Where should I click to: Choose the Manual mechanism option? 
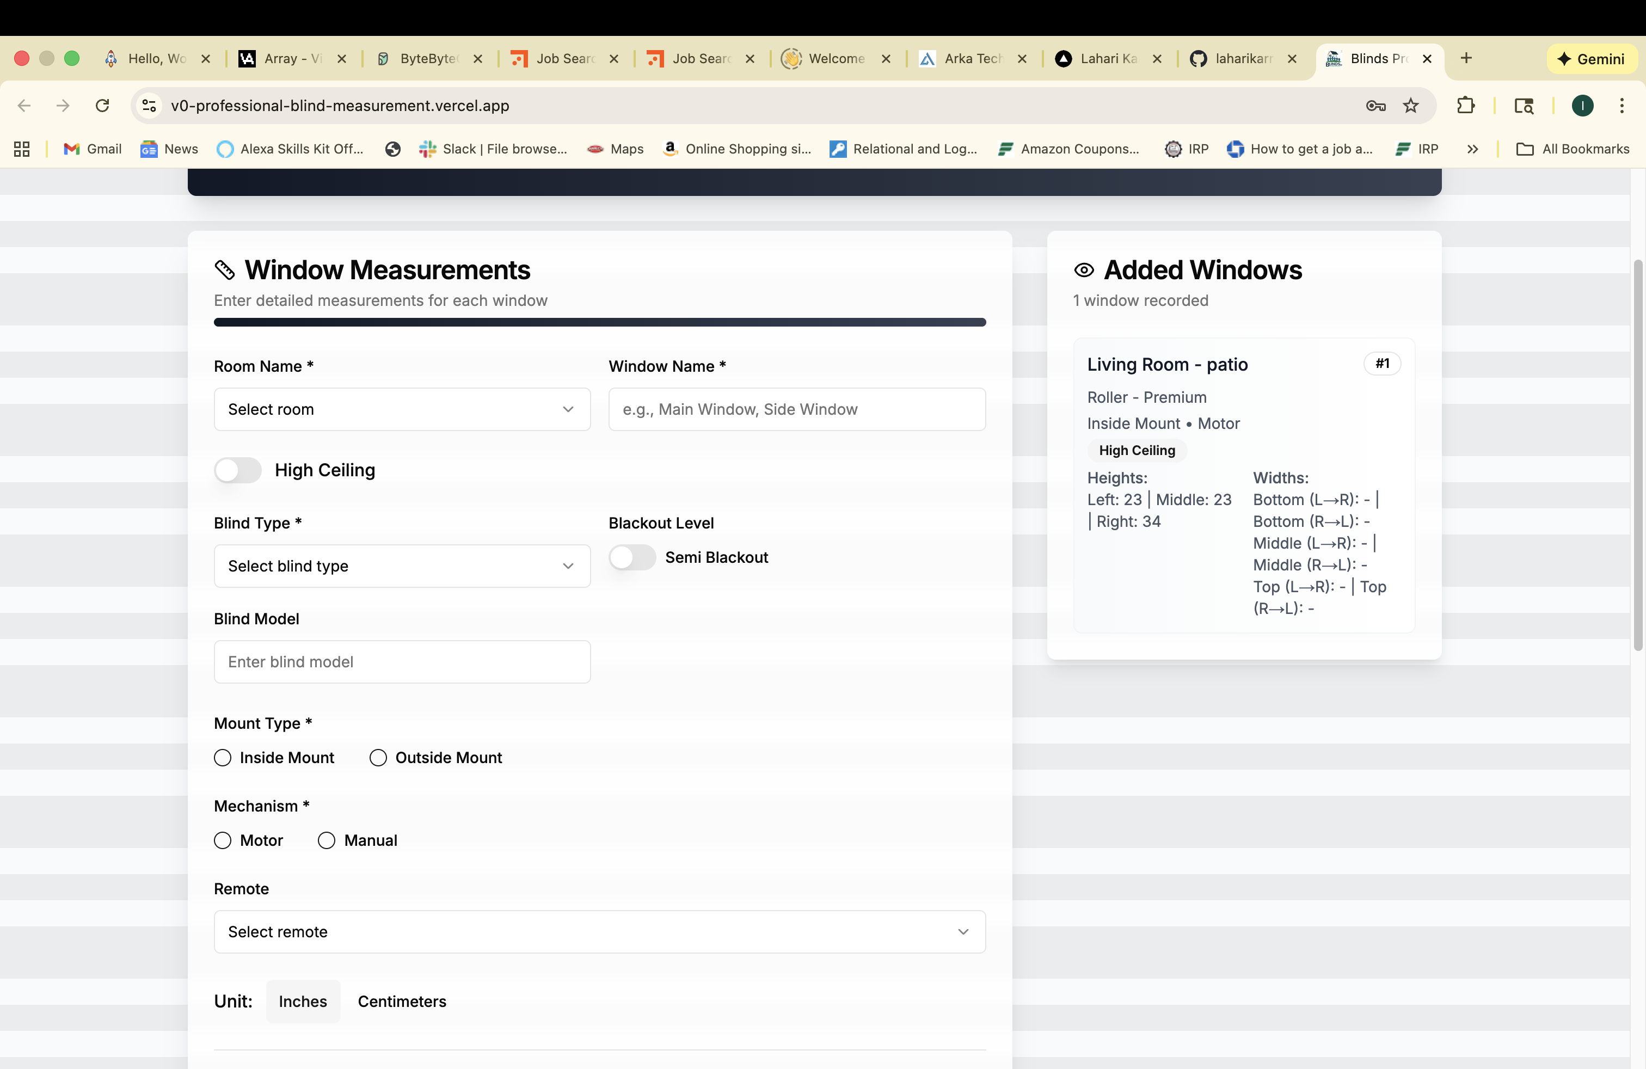(327, 841)
